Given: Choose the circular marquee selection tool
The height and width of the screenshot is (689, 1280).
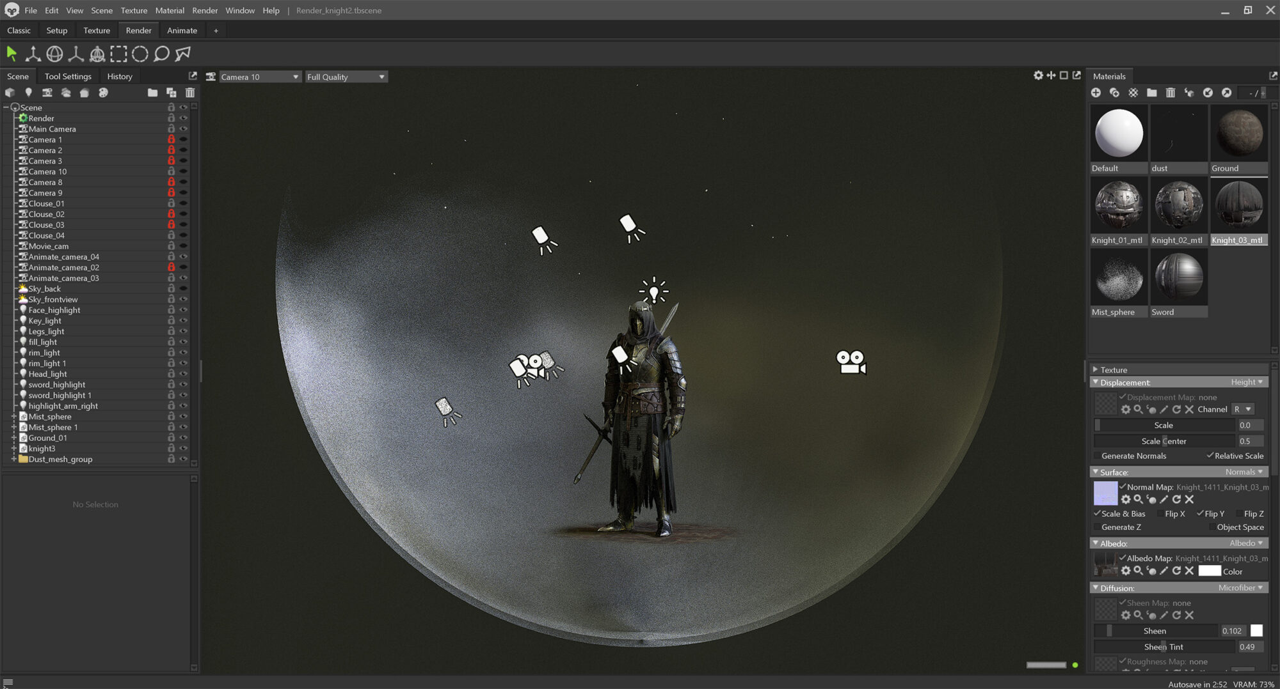Looking at the screenshot, I should click(x=140, y=54).
